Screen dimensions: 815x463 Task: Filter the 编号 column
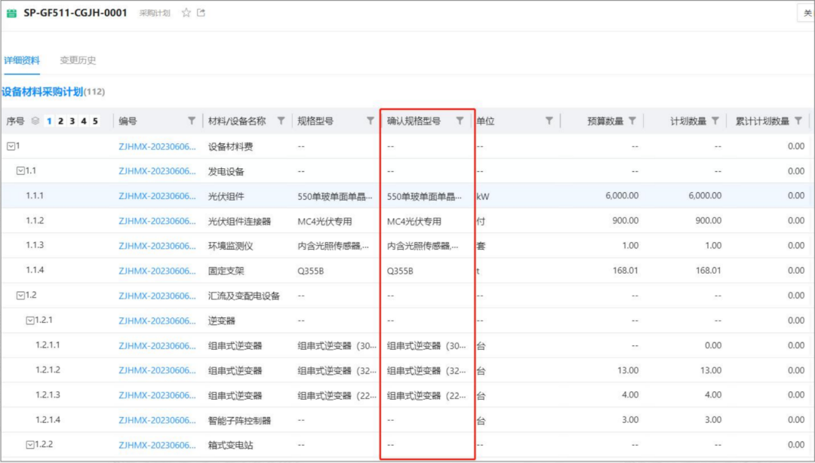[192, 121]
